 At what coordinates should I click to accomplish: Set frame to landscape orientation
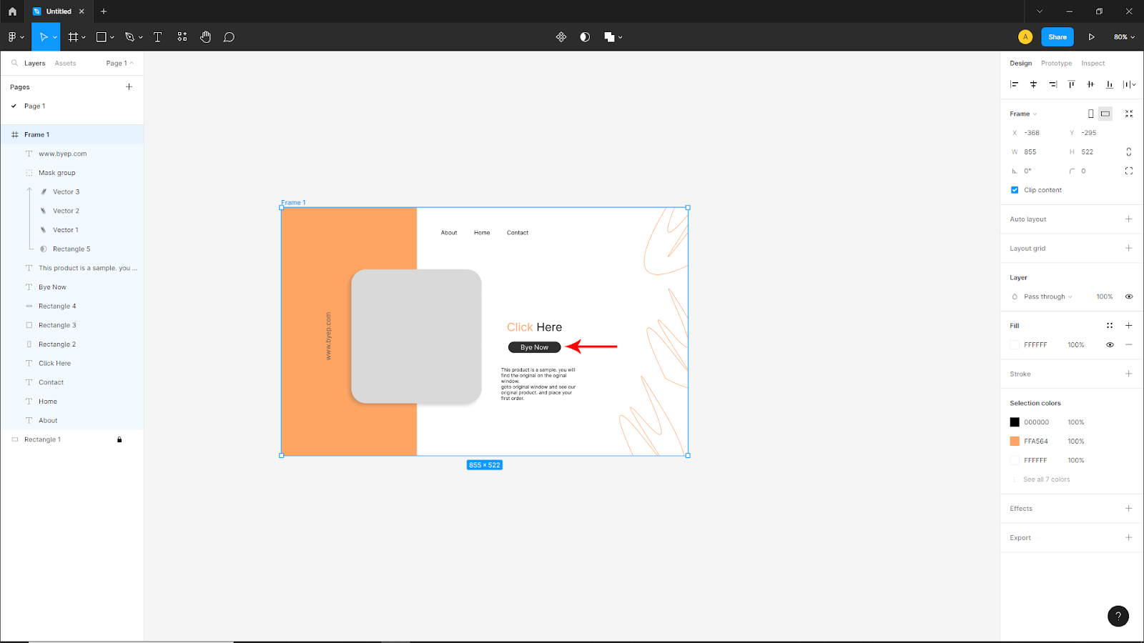pos(1105,114)
